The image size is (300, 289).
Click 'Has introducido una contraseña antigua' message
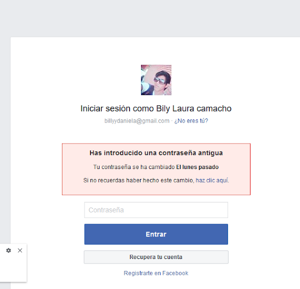pos(156,153)
